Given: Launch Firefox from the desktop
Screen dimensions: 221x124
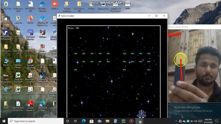Looking at the screenshot, I should (x=30, y=20).
